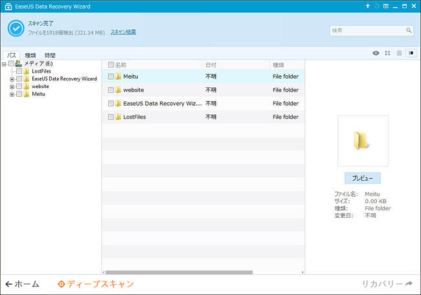
Task: Click the メディア (E:) drive icon in tree
Action: (x=19, y=64)
